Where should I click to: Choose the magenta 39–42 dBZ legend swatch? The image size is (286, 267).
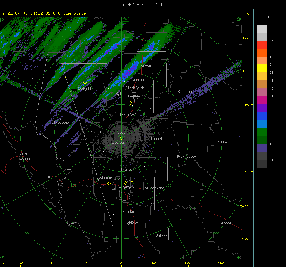(x=262, y=100)
